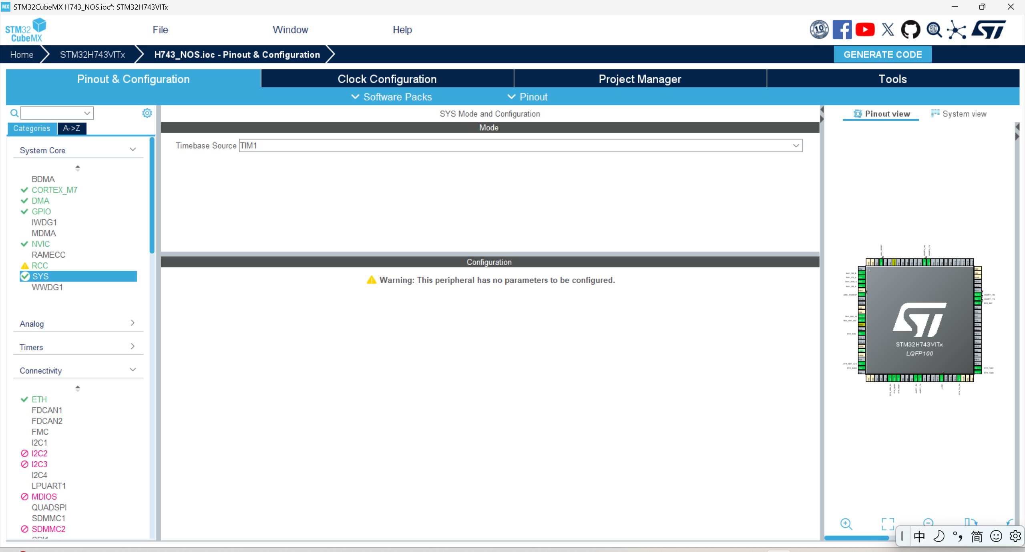This screenshot has width=1025, height=552.
Task: Open the Window menu
Action: [x=290, y=30]
